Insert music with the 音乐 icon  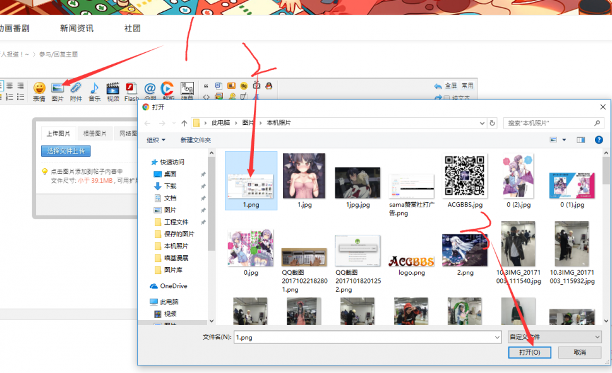point(94,88)
